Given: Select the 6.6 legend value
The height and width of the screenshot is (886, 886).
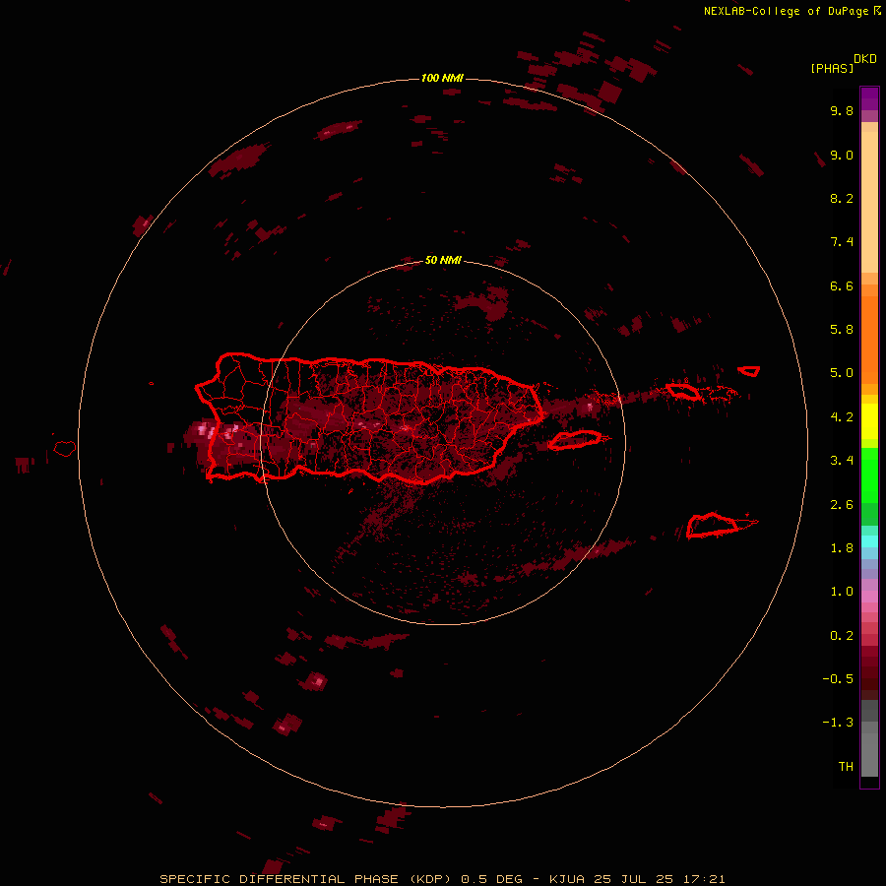Looking at the screenshot, I should pyautogui.click(x=842, y=285).
